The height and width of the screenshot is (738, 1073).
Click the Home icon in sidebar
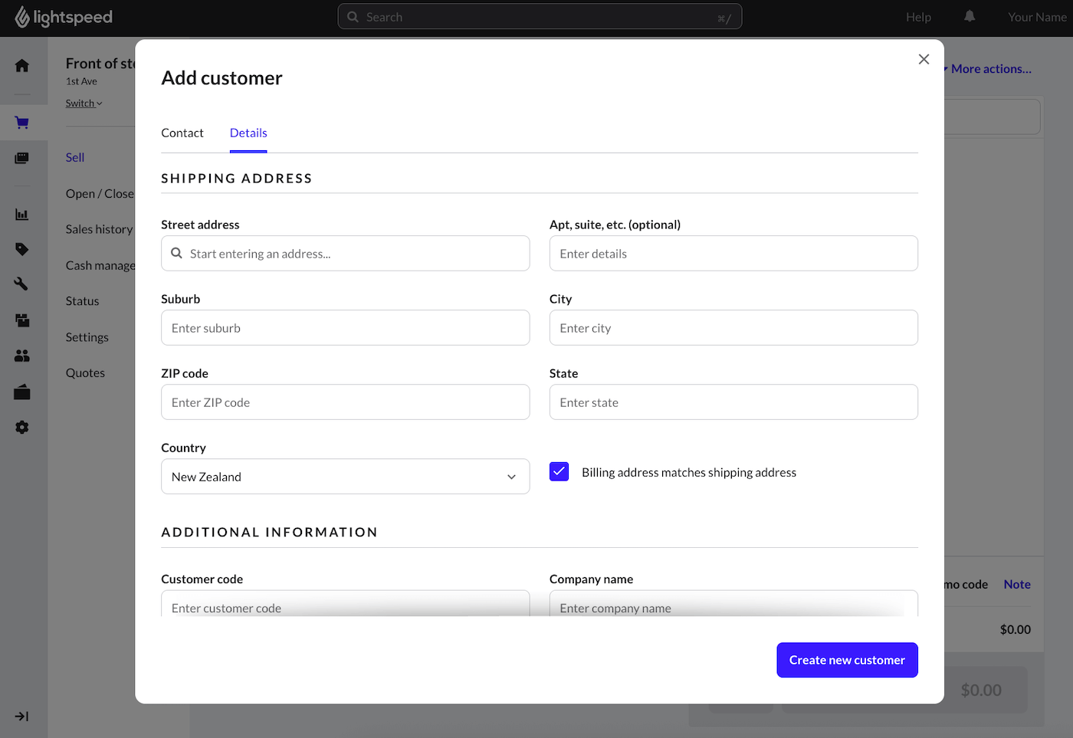coord(22,66)
